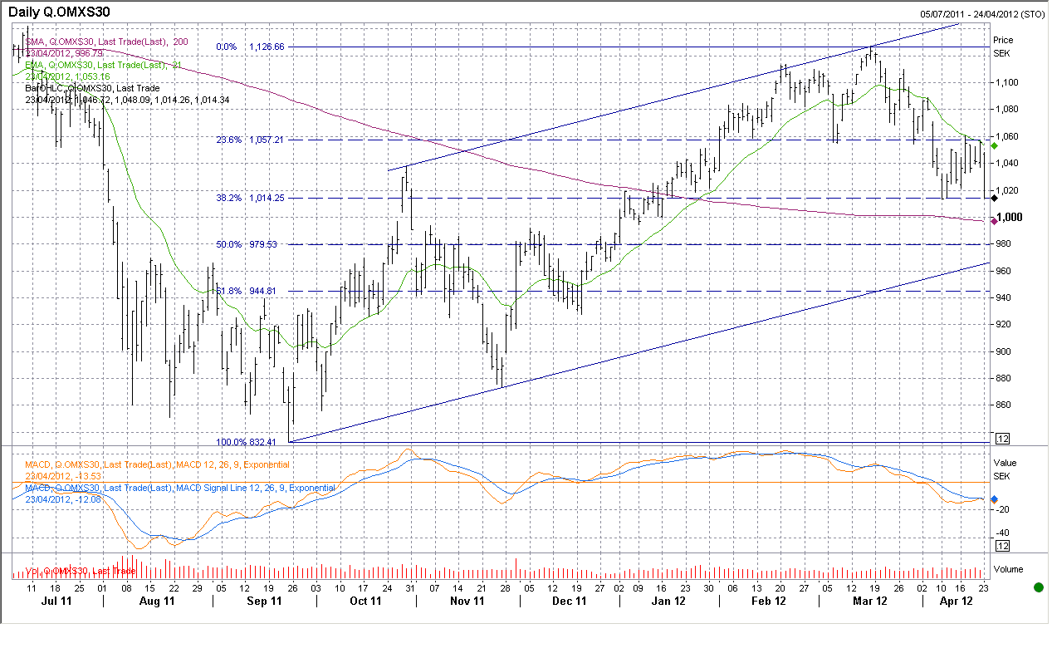Screen dimensions: 1052x663
Task: Select the BarOHLC Last Trade legend label
Action: click(92, 88)
